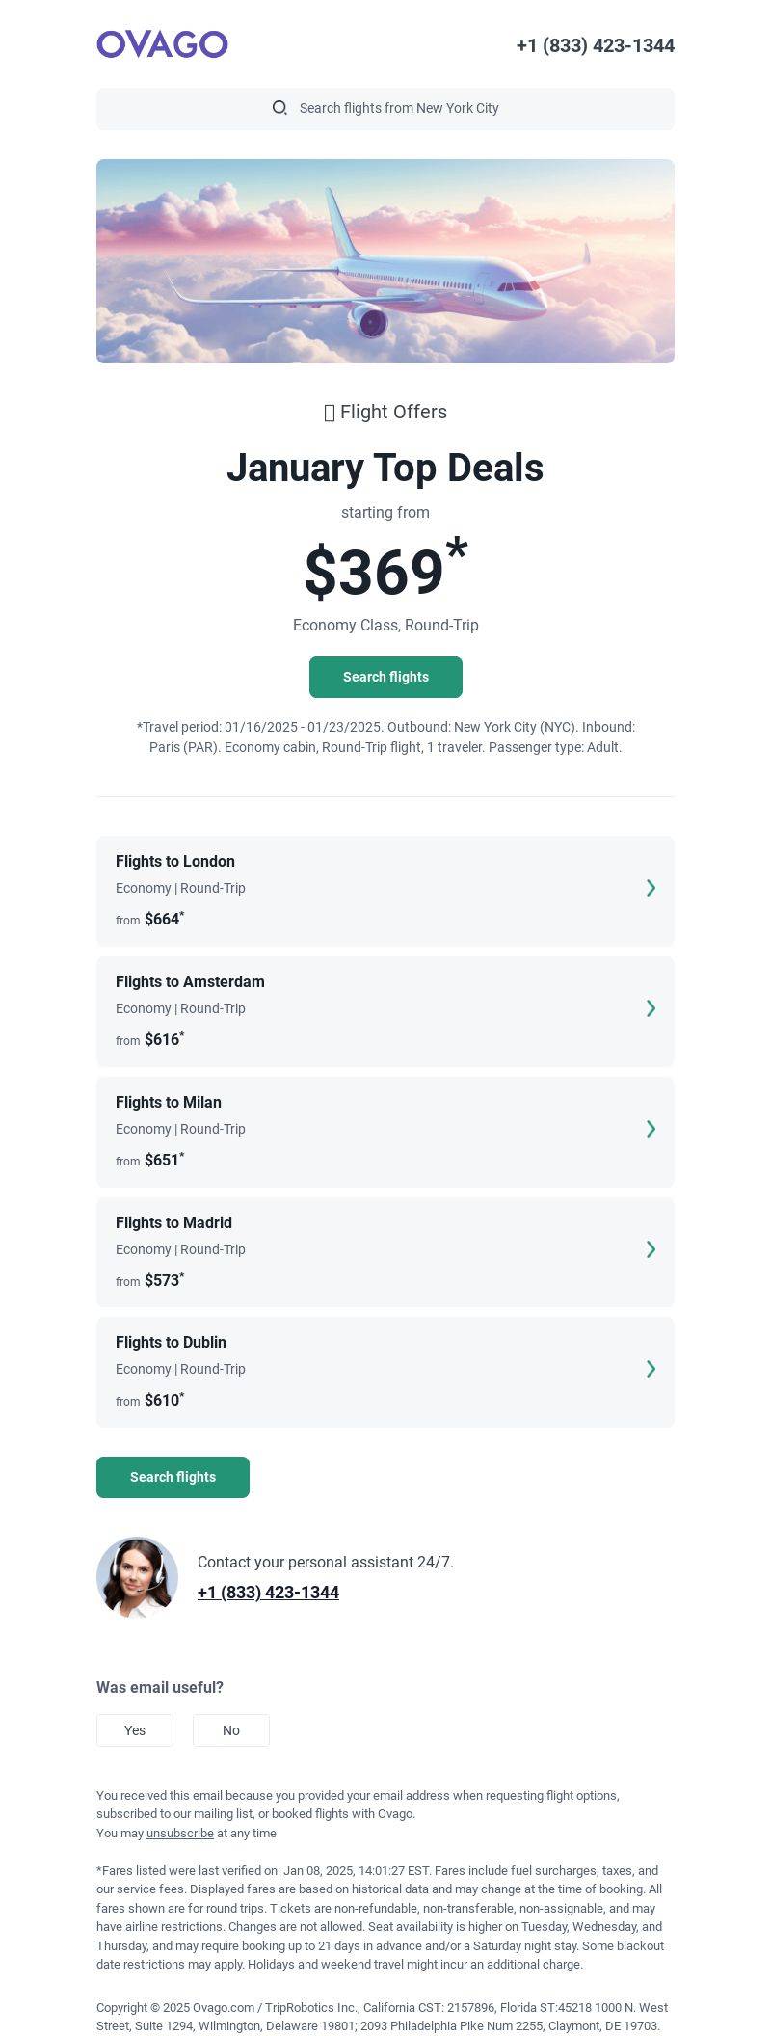Viewport: 771px width, 2036px height.
Task: Click the airplane hero banner image
Action: click(x=385, y=261)
